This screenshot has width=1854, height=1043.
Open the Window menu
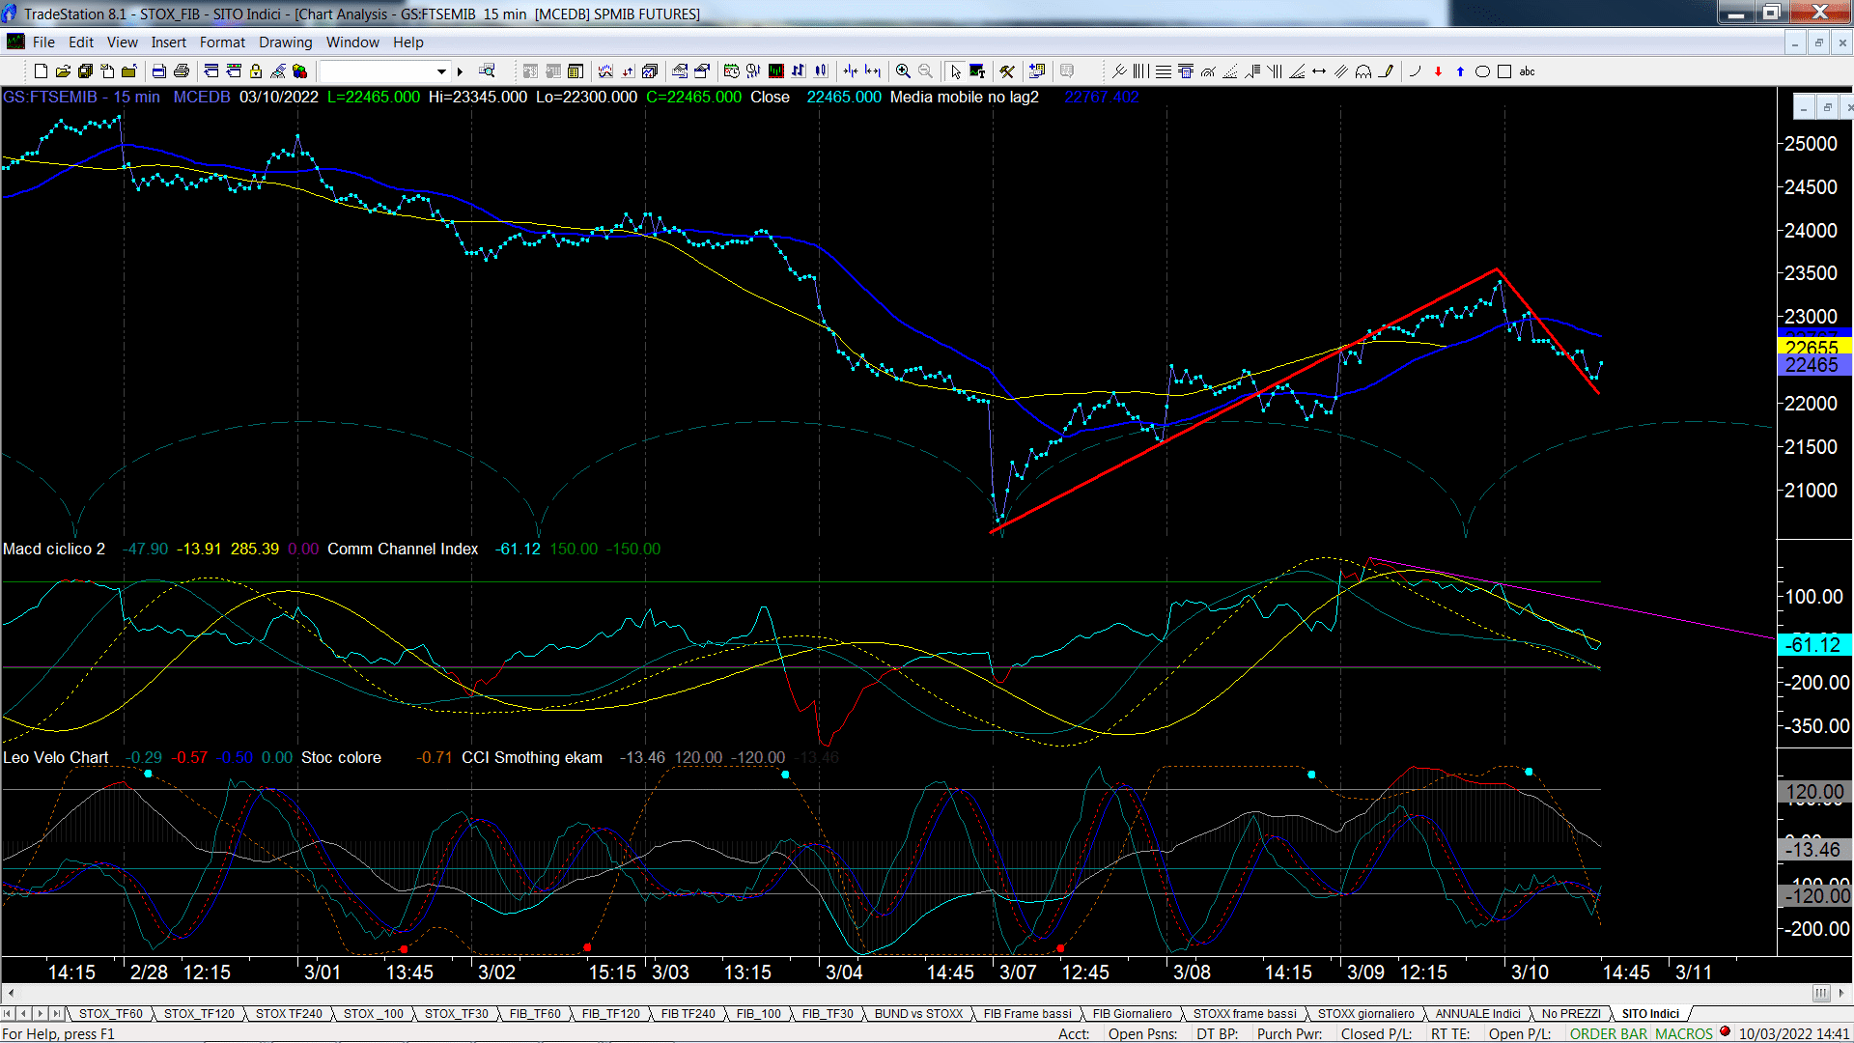point(352,42)
